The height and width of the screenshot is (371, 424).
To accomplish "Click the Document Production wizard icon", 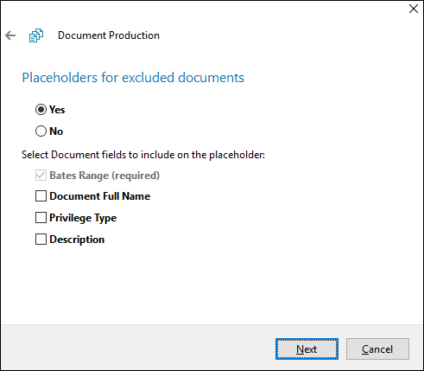I will click(x=36, y=35).
